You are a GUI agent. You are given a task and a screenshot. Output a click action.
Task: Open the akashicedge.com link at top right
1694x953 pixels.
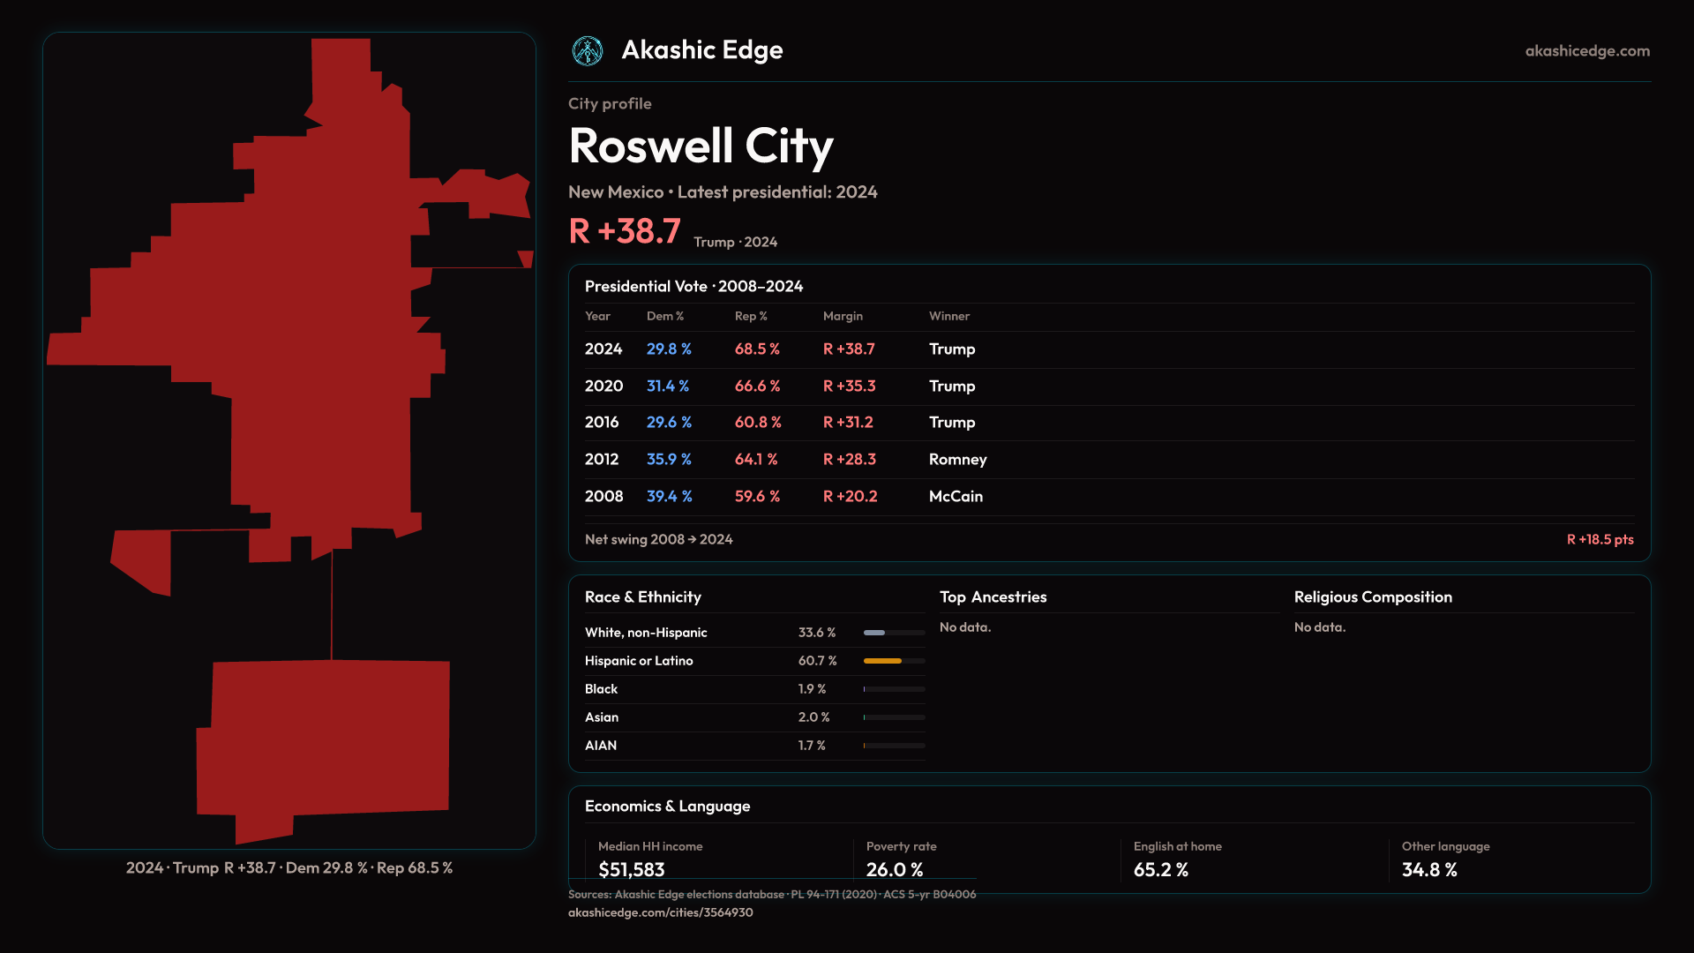click(1586, 51)
